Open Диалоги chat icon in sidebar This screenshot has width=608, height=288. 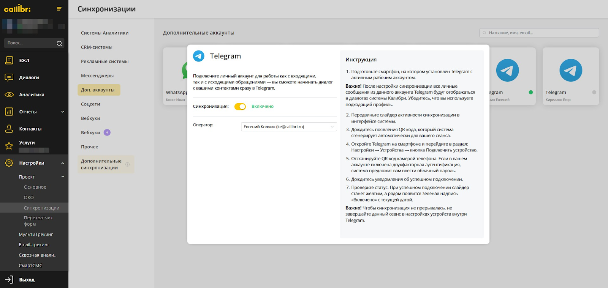[9, 77]
